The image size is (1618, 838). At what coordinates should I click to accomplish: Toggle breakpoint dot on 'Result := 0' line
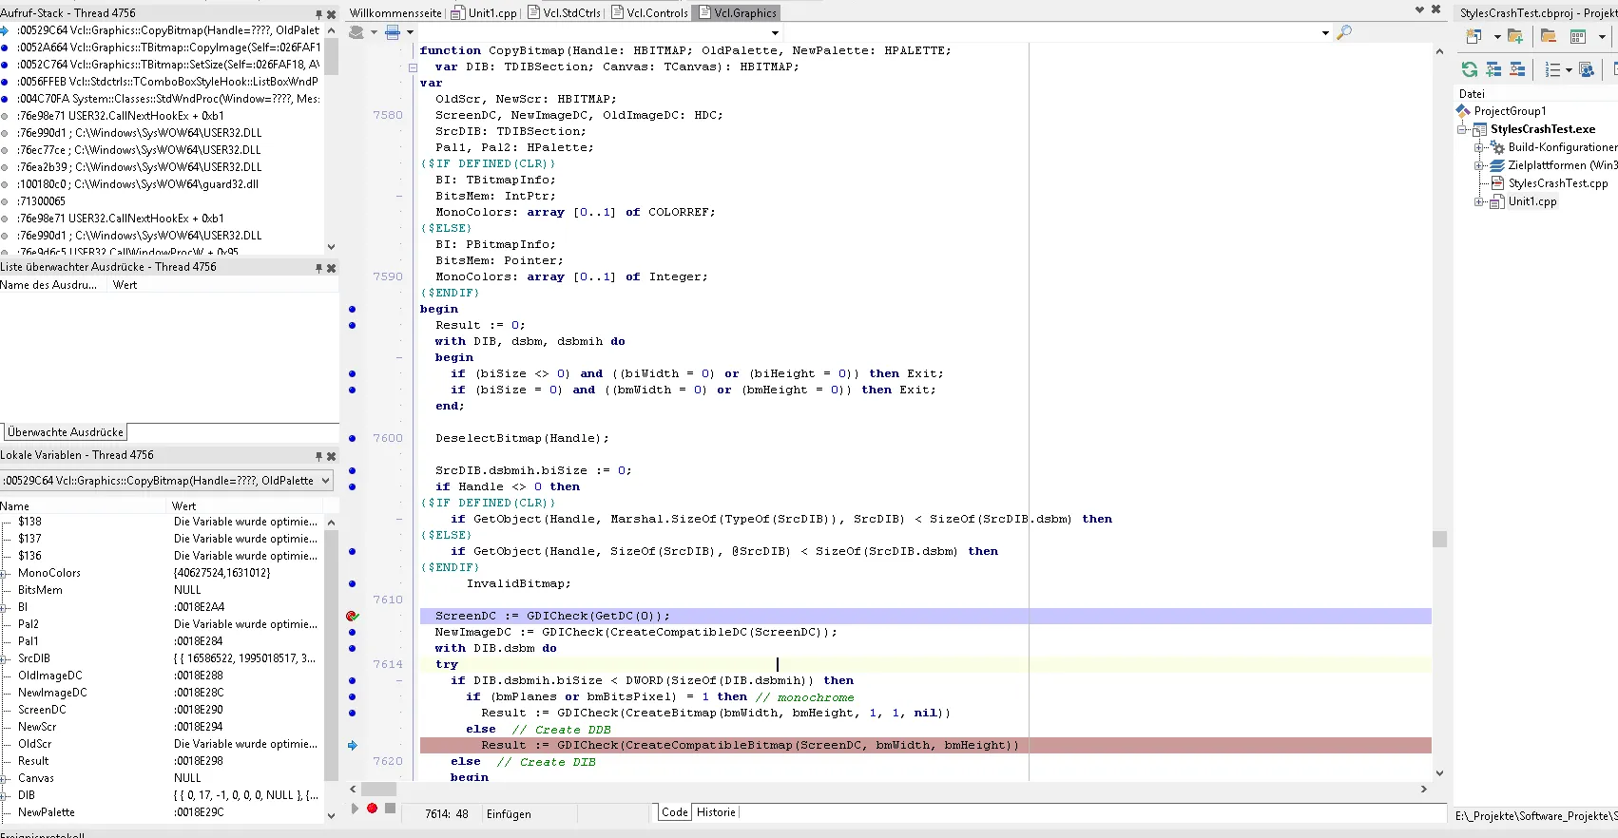point(352,325)
